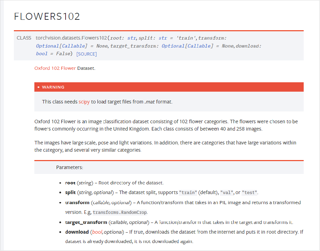Click the "val" code literal
320x251 pixels.
pos(227,193)
